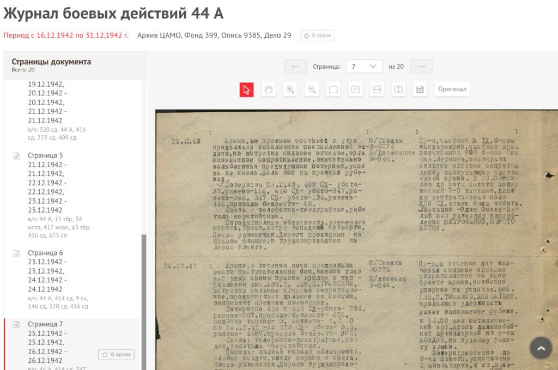Screen dimensions: 558x370
Task: Open Страница 5 in page list
Action: pos(45,155)
